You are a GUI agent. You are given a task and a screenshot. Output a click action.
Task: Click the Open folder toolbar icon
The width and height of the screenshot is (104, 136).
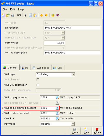8,15
